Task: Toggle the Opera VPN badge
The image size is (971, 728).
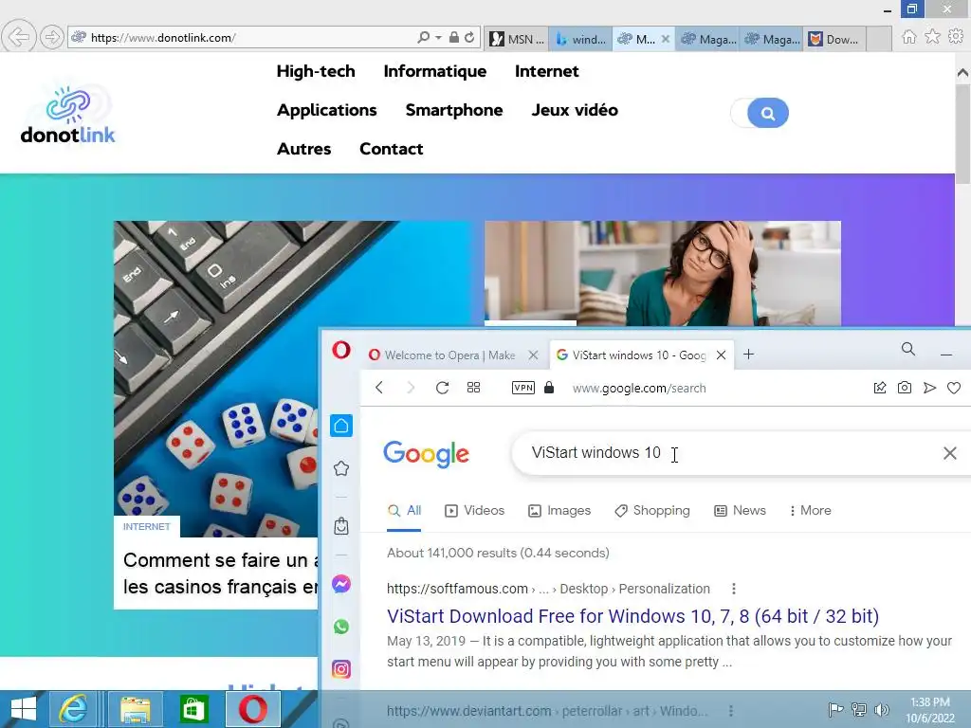Action: tap(523, 388)
